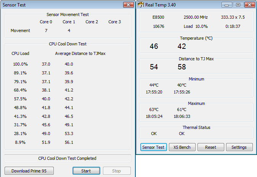Close the Real Temp 3.40 window
This screenshot has width=257, height=177.
point(249,5)
